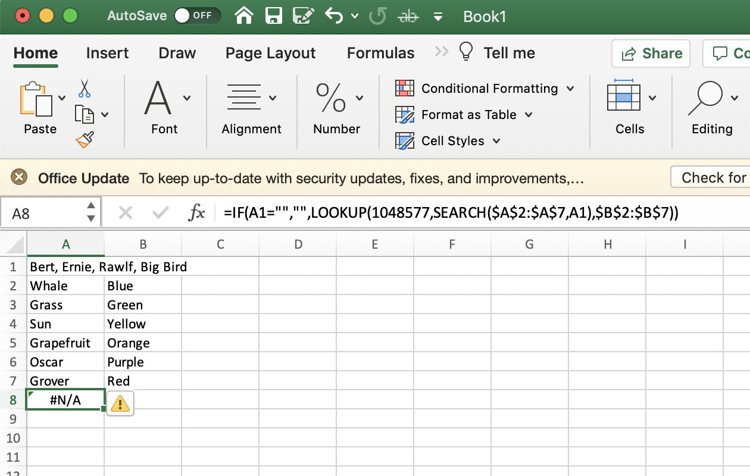Click the cell containing Purple
750x476 pixels.
(x=143, y=362)
